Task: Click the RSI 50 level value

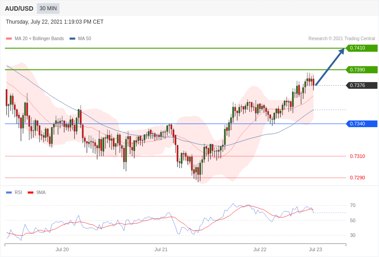Action: tap(353, 220)
